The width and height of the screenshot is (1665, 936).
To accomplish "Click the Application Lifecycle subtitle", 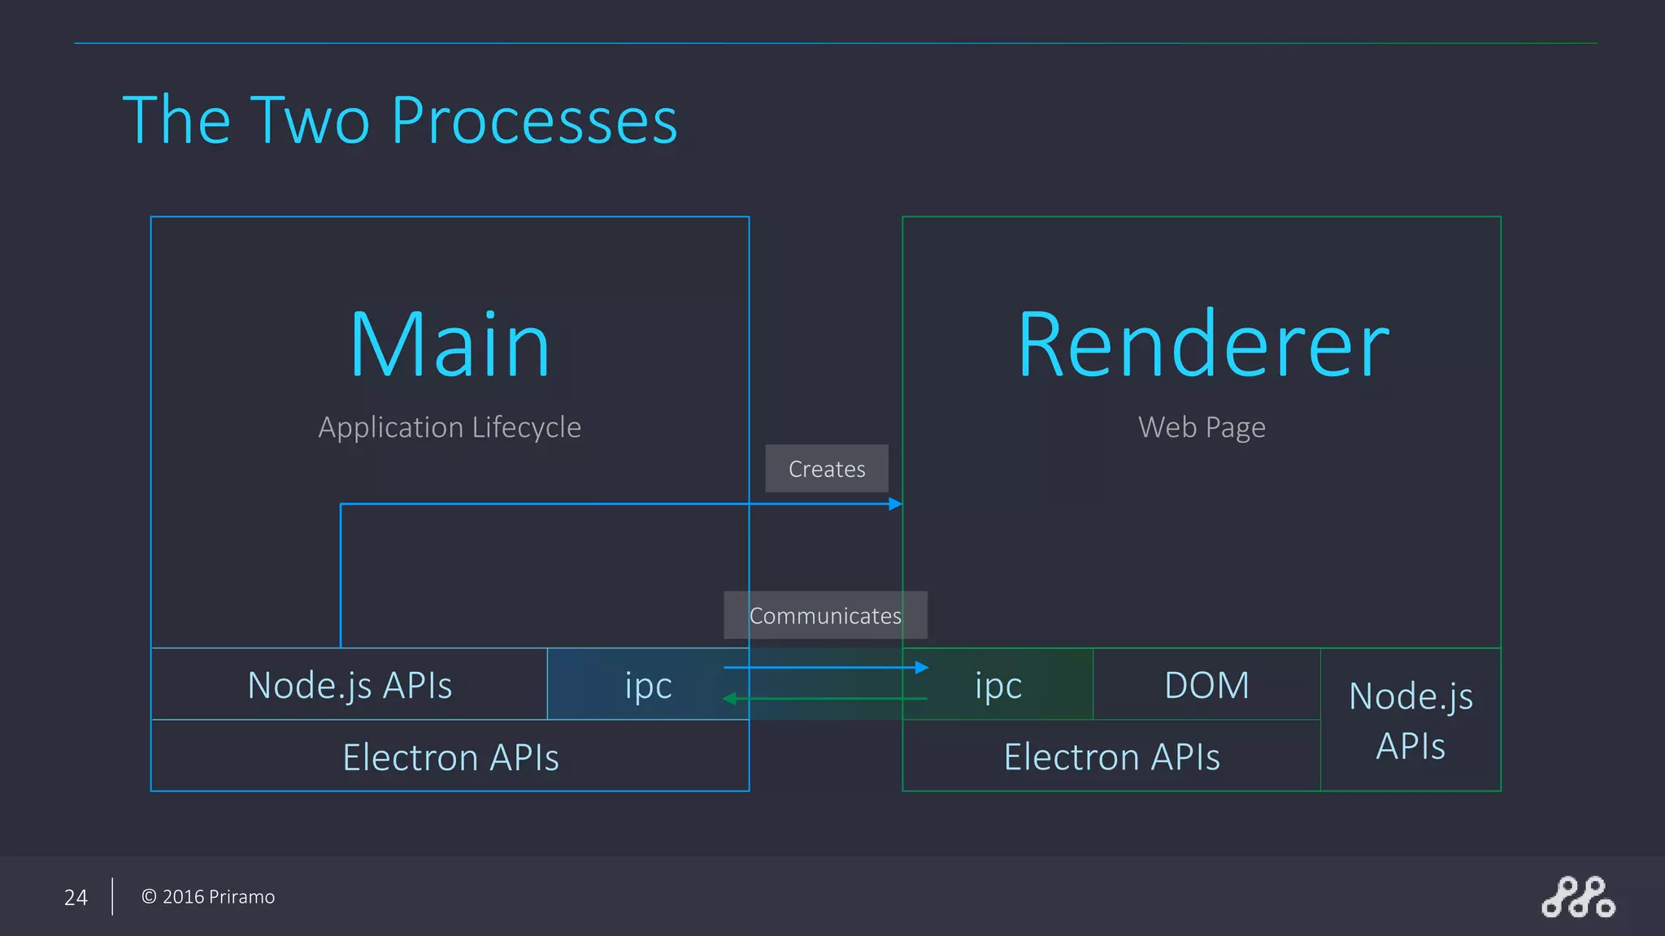I will tap(450, 427).
